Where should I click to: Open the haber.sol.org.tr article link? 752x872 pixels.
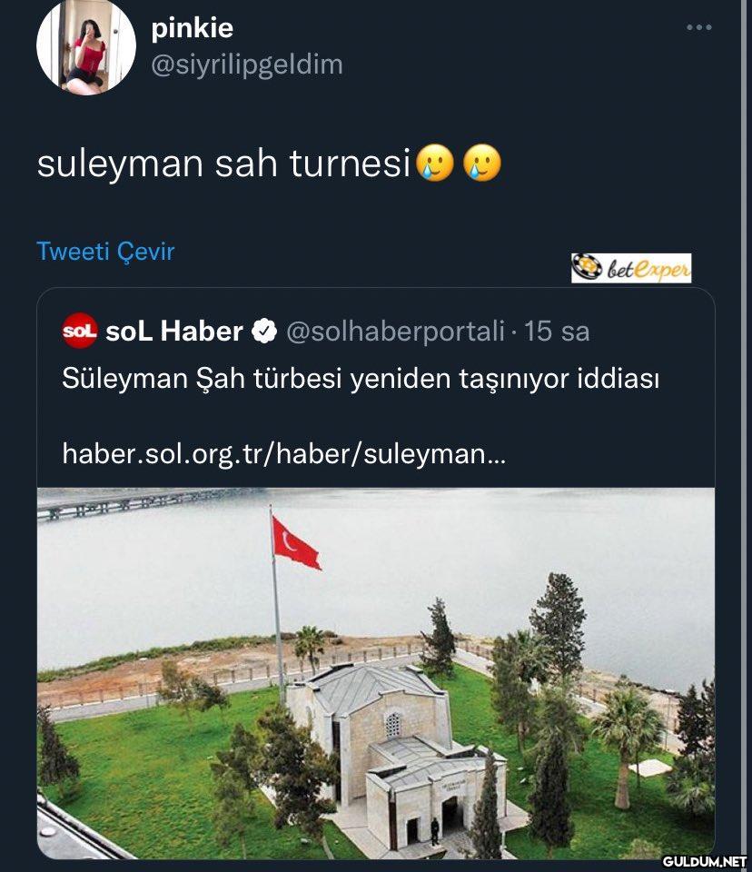tap(284, 454)
